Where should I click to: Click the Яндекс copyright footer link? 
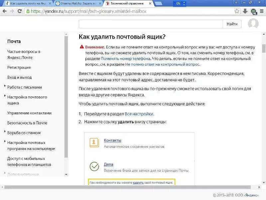click(x=252, y=195)
